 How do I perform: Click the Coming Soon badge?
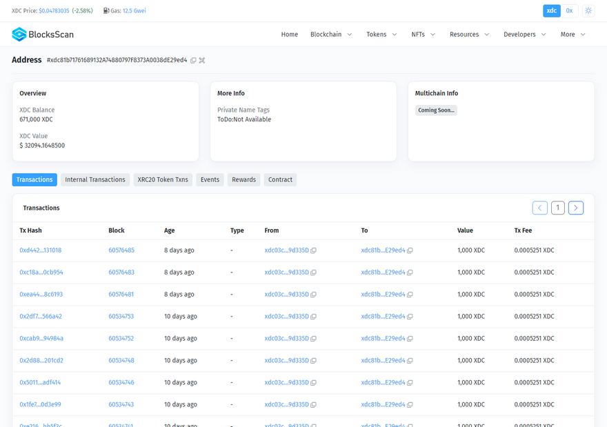click(436, 110)
